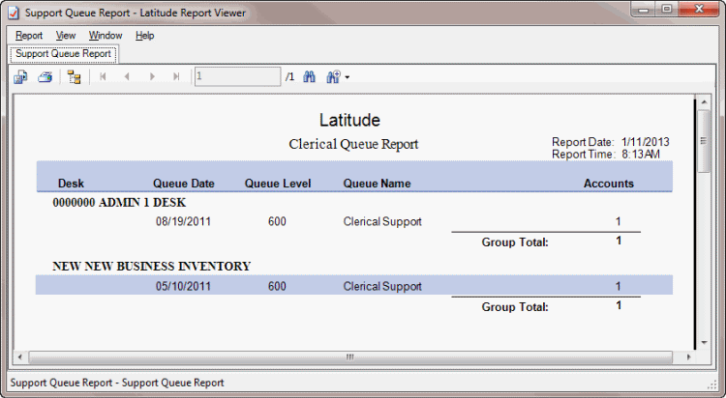Go to first page arrow
Screen dimensions: 726x398
coord(103,76)
